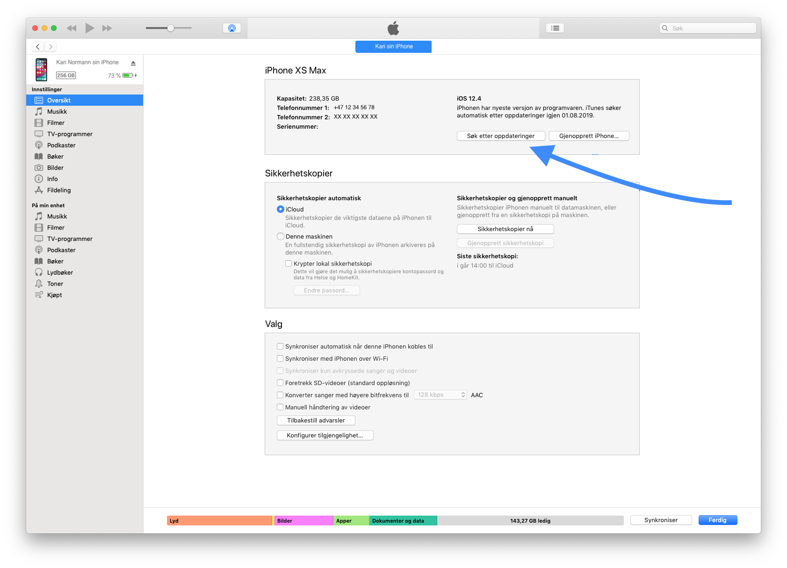Screen dimensions: 787x568
Task: Open Filmer under På min enhet
Action: coord(85,227)
